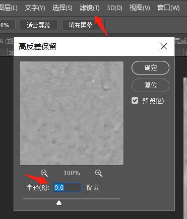
Task: Close the 高反差保留 dialog
Action: tap(164, 46)
